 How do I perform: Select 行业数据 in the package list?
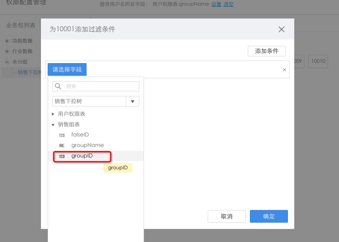coord(22,51)
